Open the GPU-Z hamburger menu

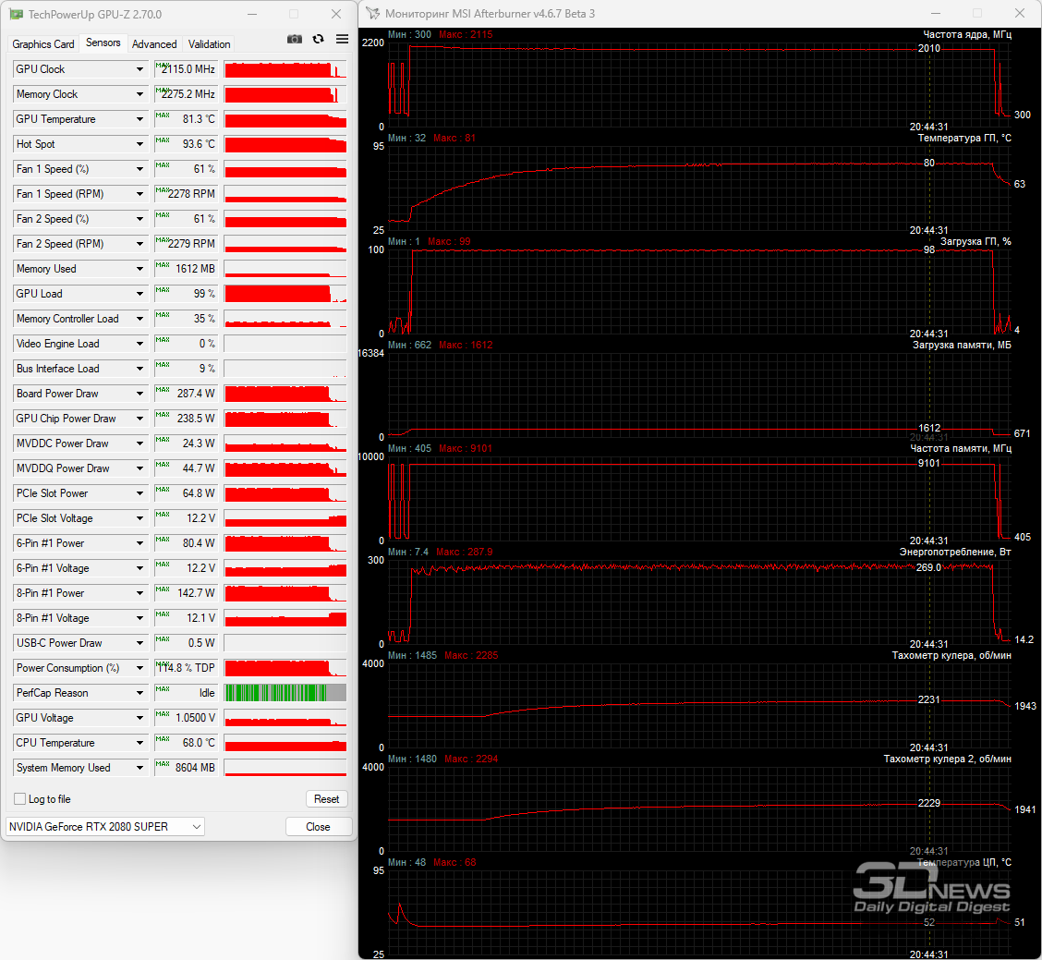(x=342, y=39)
